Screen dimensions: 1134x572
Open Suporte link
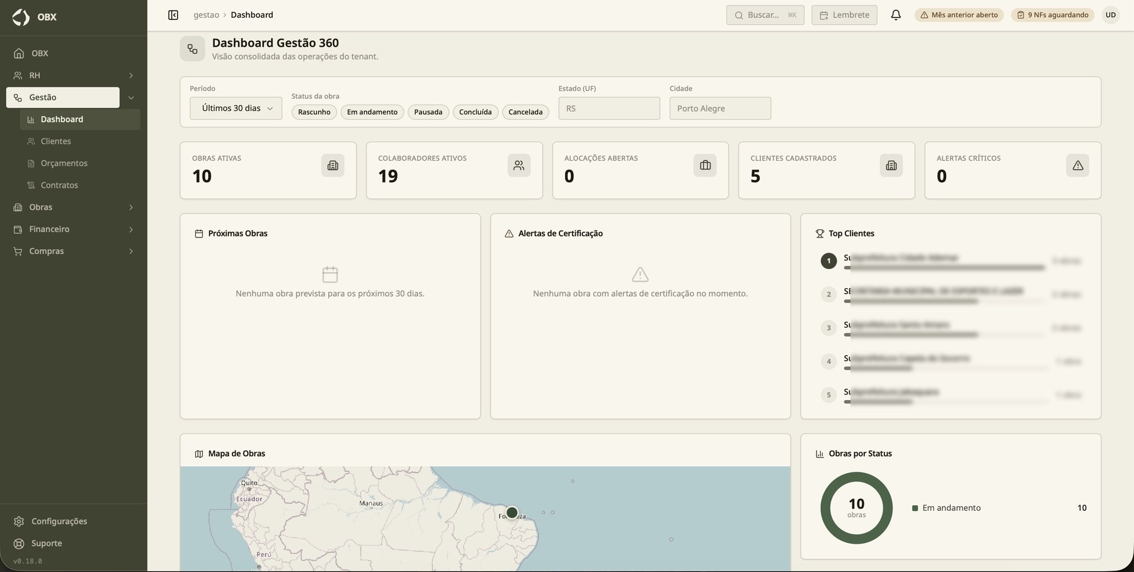click(x=74, y=544)
